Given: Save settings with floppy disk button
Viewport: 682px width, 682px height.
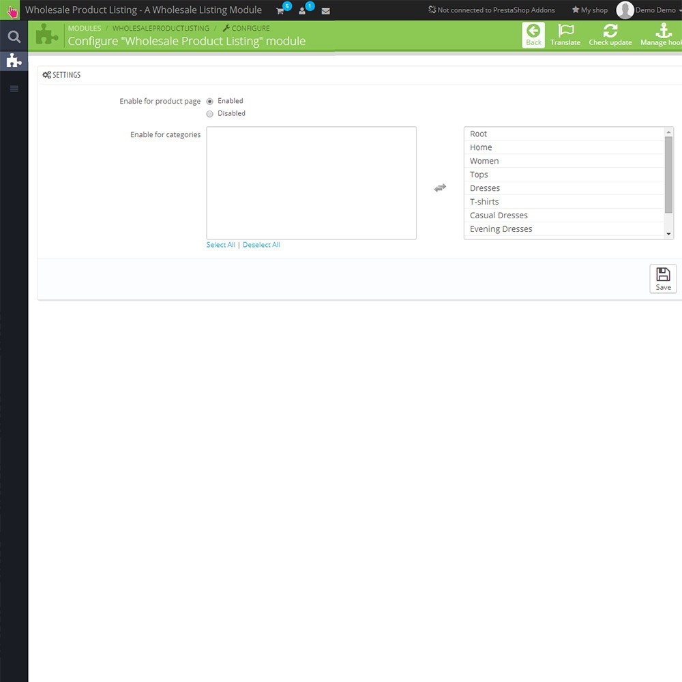Looking at the screenshot, I should pyautogui.click(x=663, y=279).
